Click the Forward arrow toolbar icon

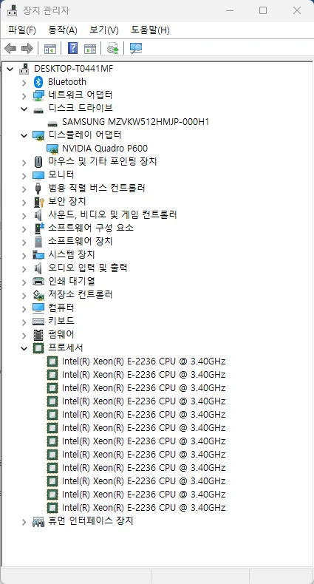[27, 48]
